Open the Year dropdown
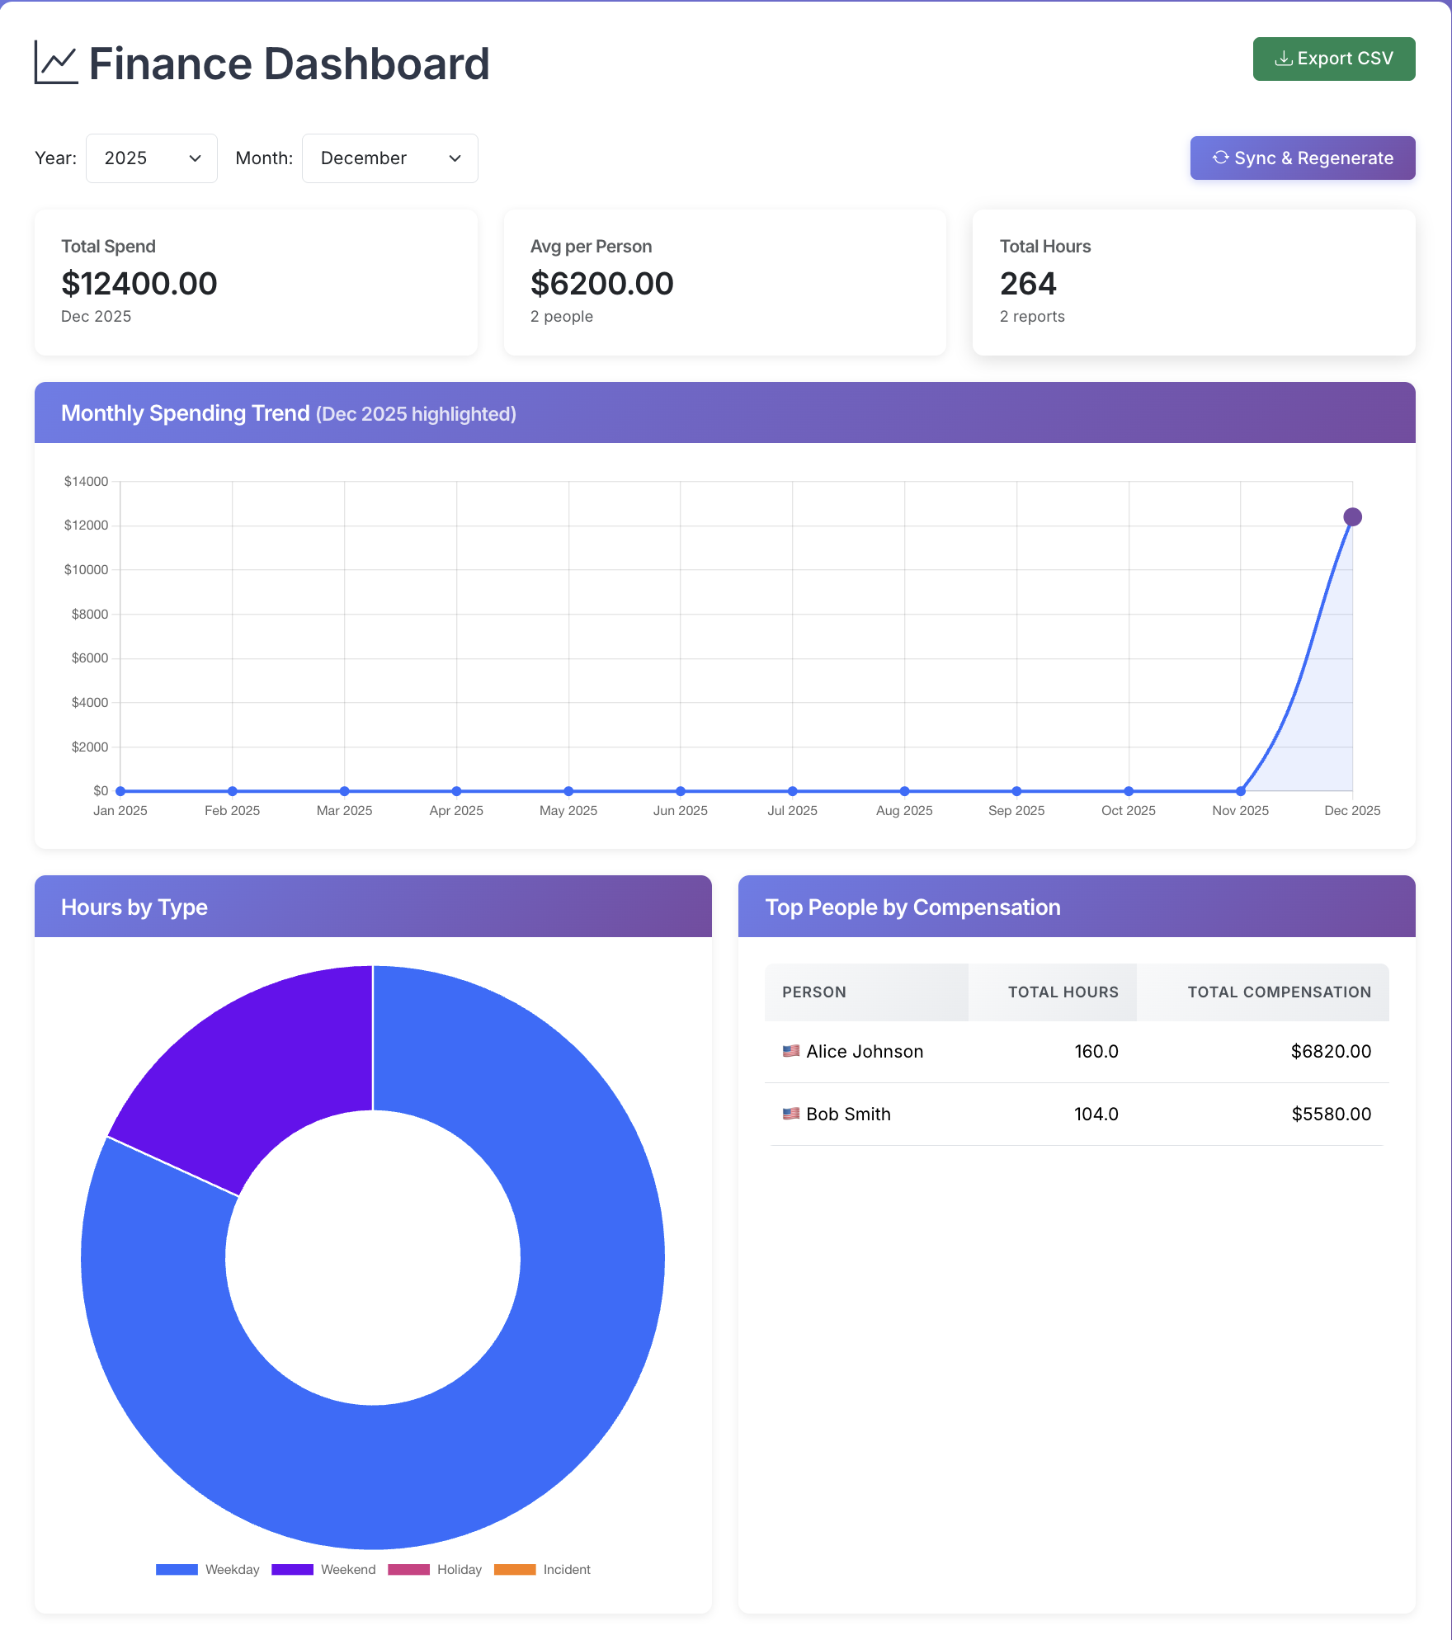Image resolution: width=1452 pixels, height=1640 pixels. pos(151,158)
